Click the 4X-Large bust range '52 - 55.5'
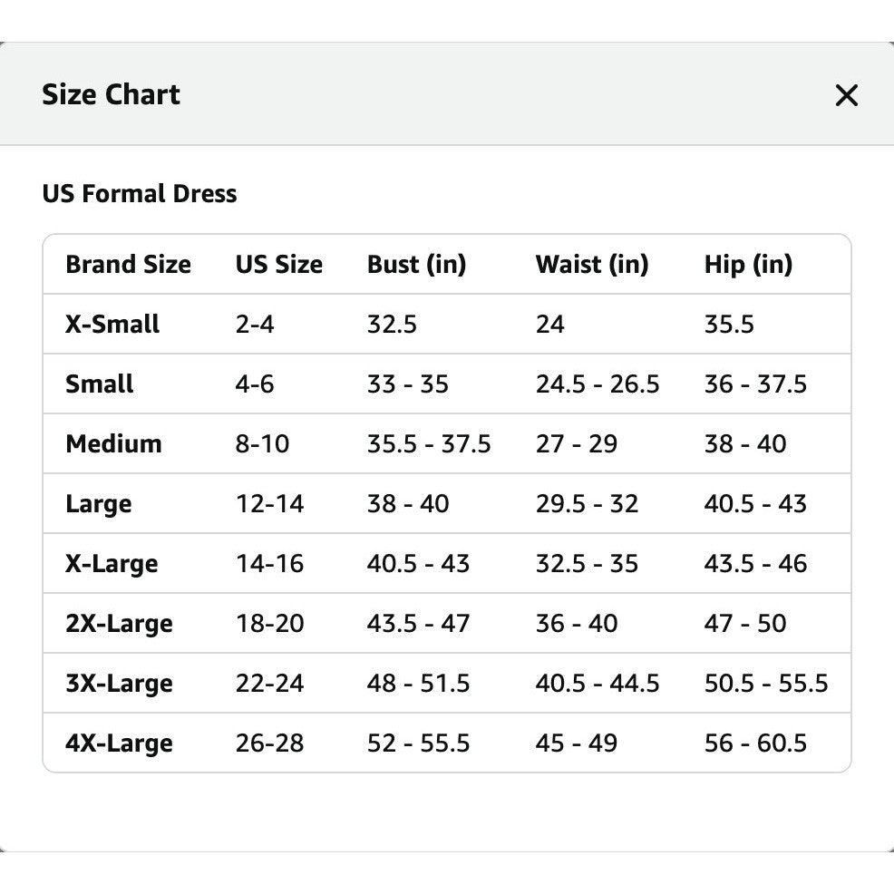 [418, 743]
